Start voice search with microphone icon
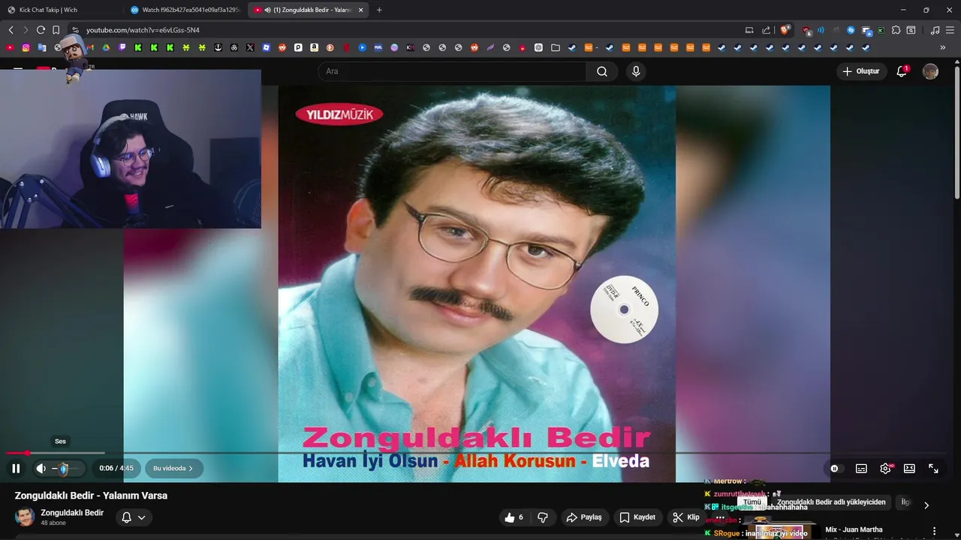The width and height of the screenshot is (961, 540). pyautogui.click(x=636, y=71)
